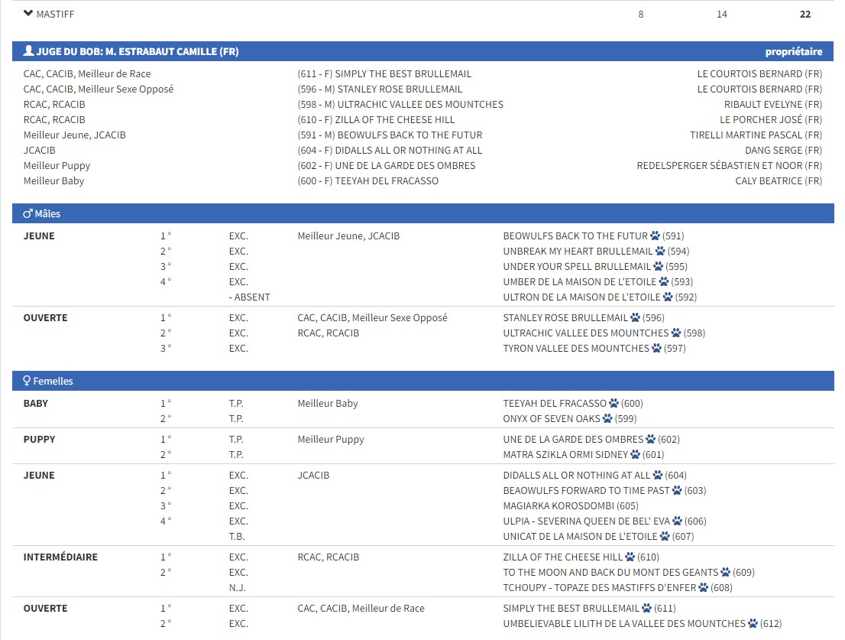This screenshot has height=640, width=845.
Task: Click paw icon beside ONYX OF SEVEN OAKS
Action: tap(607, 418)
